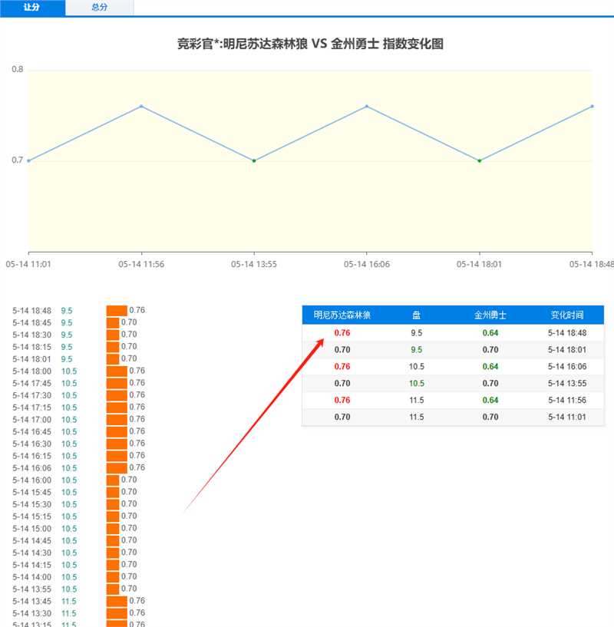
Task: Click the 变化时间 column header
Action: [x=567, y=315]
